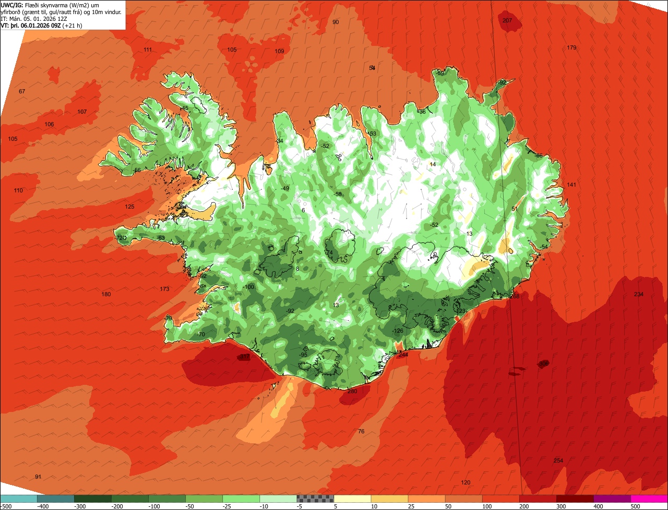Click the value 207 at the map's top right

[x=507, y=20]
